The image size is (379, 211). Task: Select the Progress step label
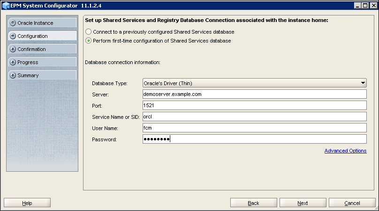point(28,62)
